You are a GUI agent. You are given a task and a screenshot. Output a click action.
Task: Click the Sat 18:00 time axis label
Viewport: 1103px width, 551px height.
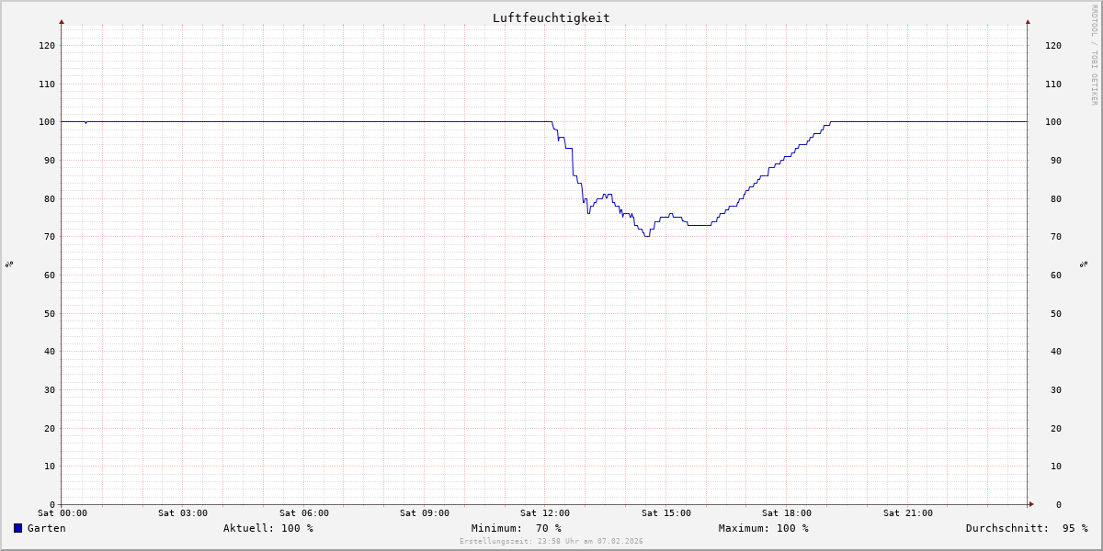(786, 513)
